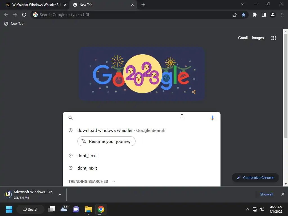Click the Google icon in the address bar
The height and width of the screenshot is (216, 288).
tap(35, 15)
